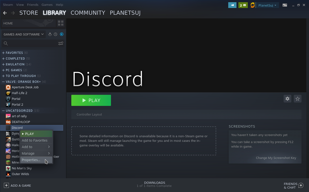This screenshot has width=309, height=192.
Task: Click the Haiku game icon
Action: tap(8, 145)
